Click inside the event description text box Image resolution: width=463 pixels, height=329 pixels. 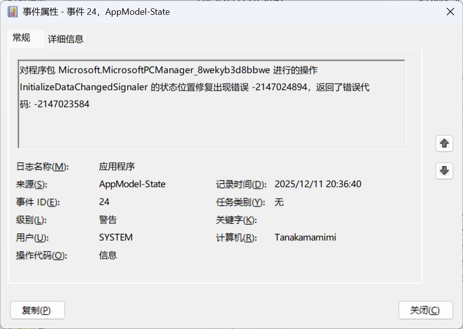(211, 104)
